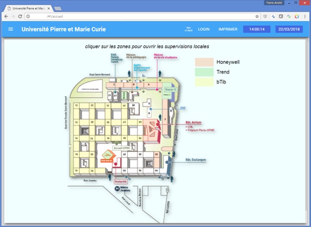Click the Accueil UPMC label

point(122,148)
